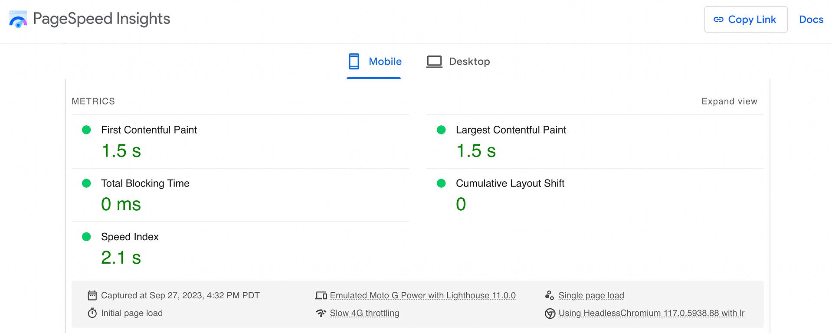This screenshot has height=333, width=832.
Task: Expand the Largest Contentful Paint metric
Action: 511,130
